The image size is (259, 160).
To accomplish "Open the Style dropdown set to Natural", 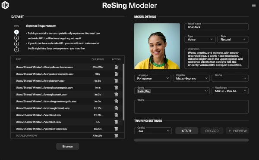I will tap(233, 39).
